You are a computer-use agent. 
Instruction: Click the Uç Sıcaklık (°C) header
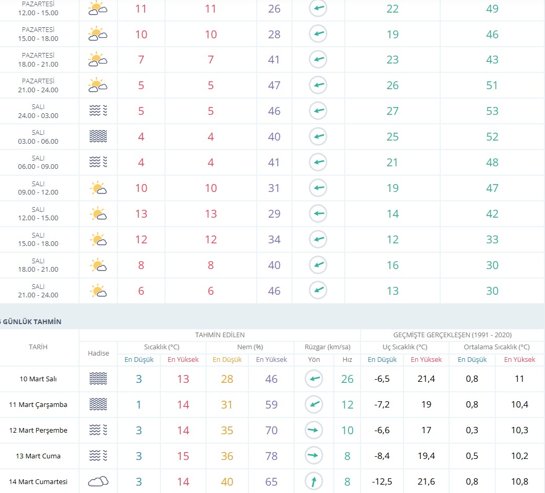405,347
